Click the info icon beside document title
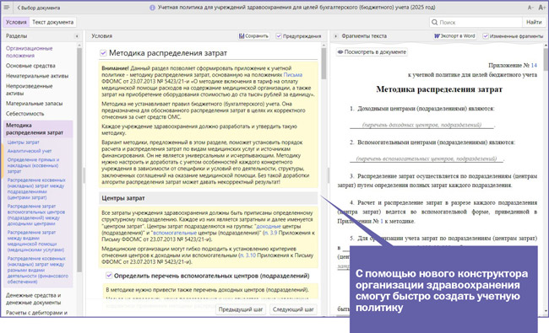This screenshot has width=549, height=333. (152, 8)
